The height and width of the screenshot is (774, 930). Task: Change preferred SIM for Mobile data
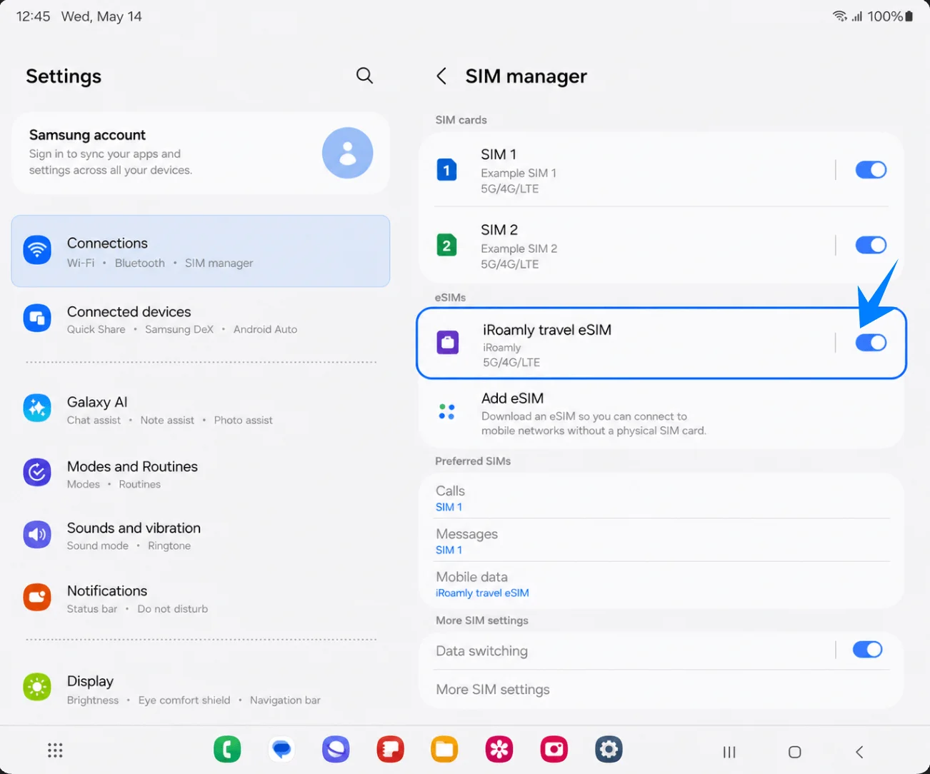[661, 584]
